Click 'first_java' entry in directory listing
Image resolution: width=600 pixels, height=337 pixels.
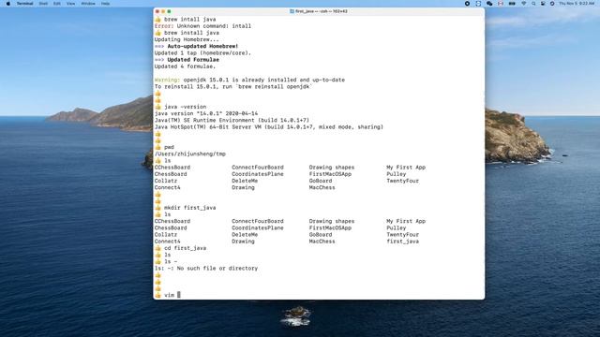point(402,242)
